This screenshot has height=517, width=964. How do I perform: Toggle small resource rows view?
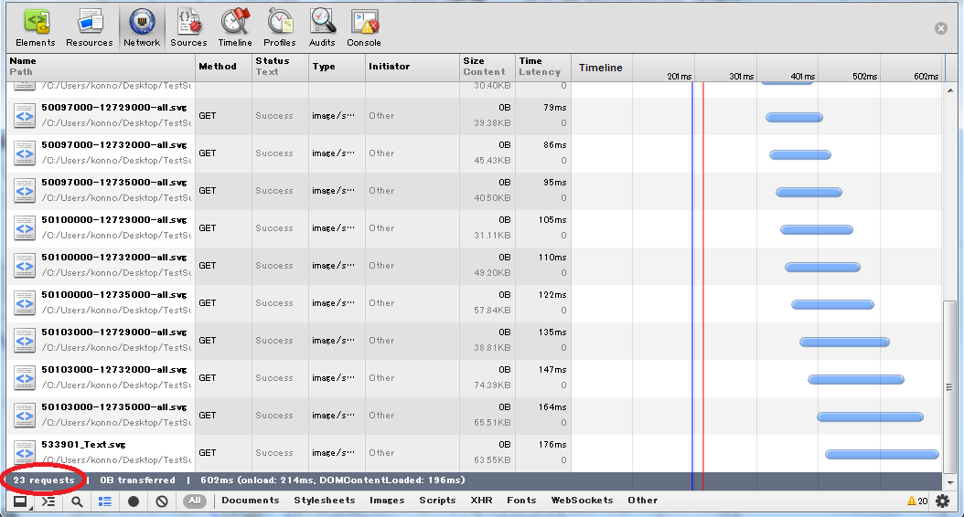pyautogui.click(x=105, y=501)
